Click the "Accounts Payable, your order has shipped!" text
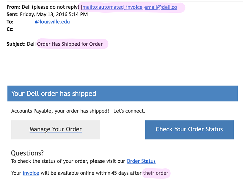 pyautogui.click(x=60, y=111)
